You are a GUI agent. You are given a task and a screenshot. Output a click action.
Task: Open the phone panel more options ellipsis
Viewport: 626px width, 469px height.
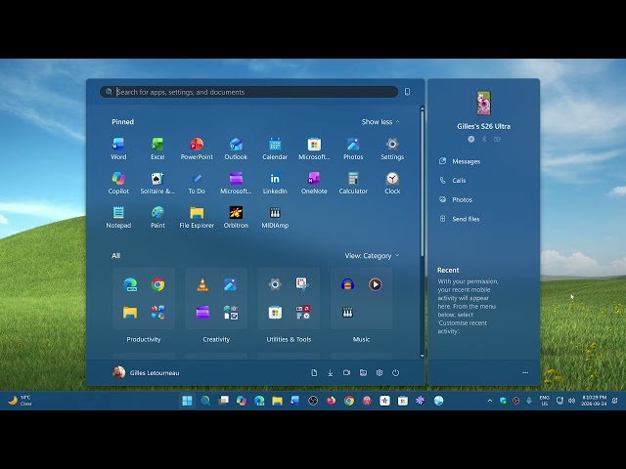[525, 372]
